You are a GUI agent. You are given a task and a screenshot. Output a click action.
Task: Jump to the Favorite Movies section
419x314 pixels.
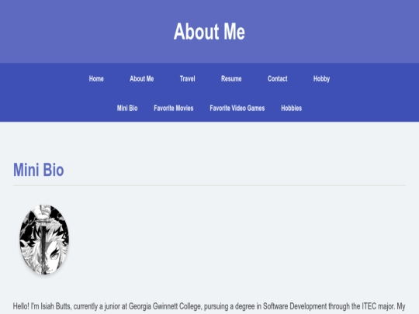(174, 108)
